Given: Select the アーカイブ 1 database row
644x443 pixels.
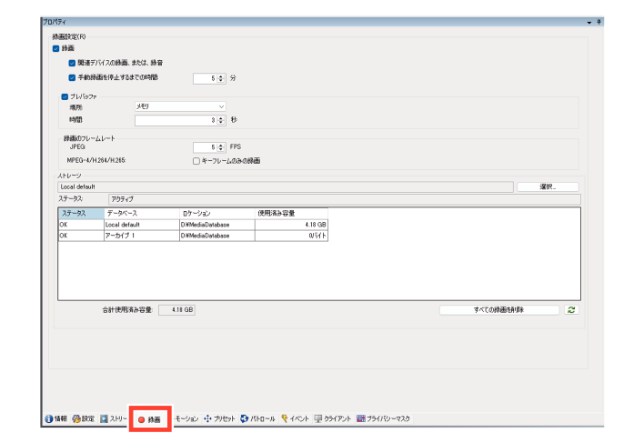Looking at the screenshot, I should click(x=193, y=236).
